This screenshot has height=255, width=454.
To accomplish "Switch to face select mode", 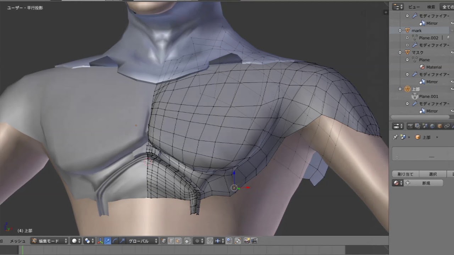I will point(178,241).
